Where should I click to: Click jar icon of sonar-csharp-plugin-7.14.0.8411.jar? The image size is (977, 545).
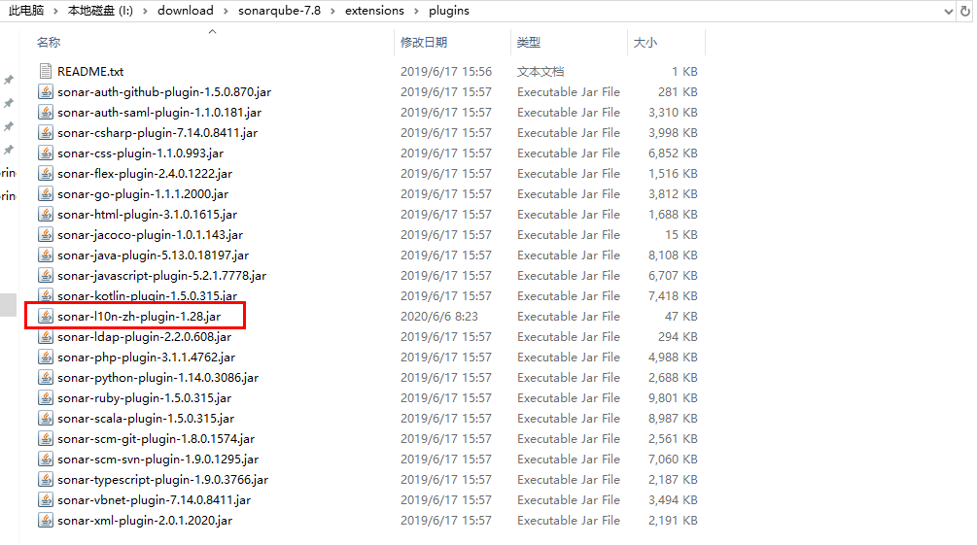(x=46, y=133)
